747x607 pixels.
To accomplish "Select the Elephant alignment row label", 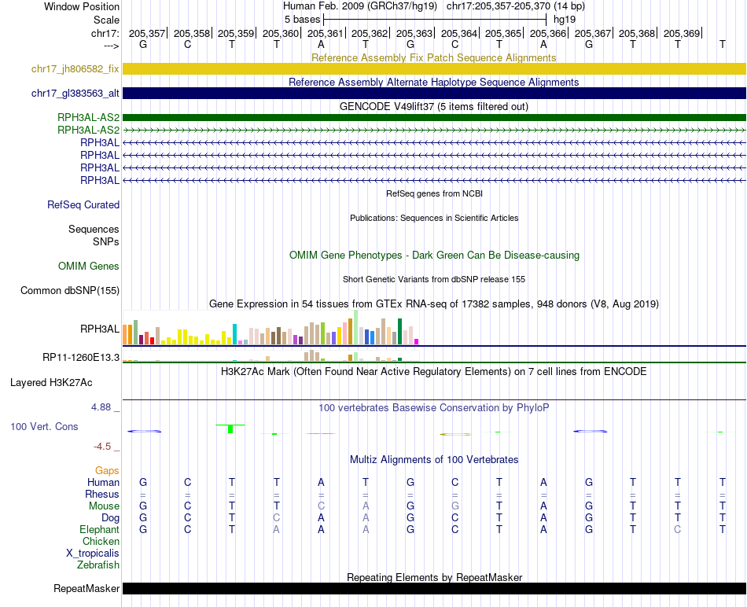I will (x=100, y=530).
